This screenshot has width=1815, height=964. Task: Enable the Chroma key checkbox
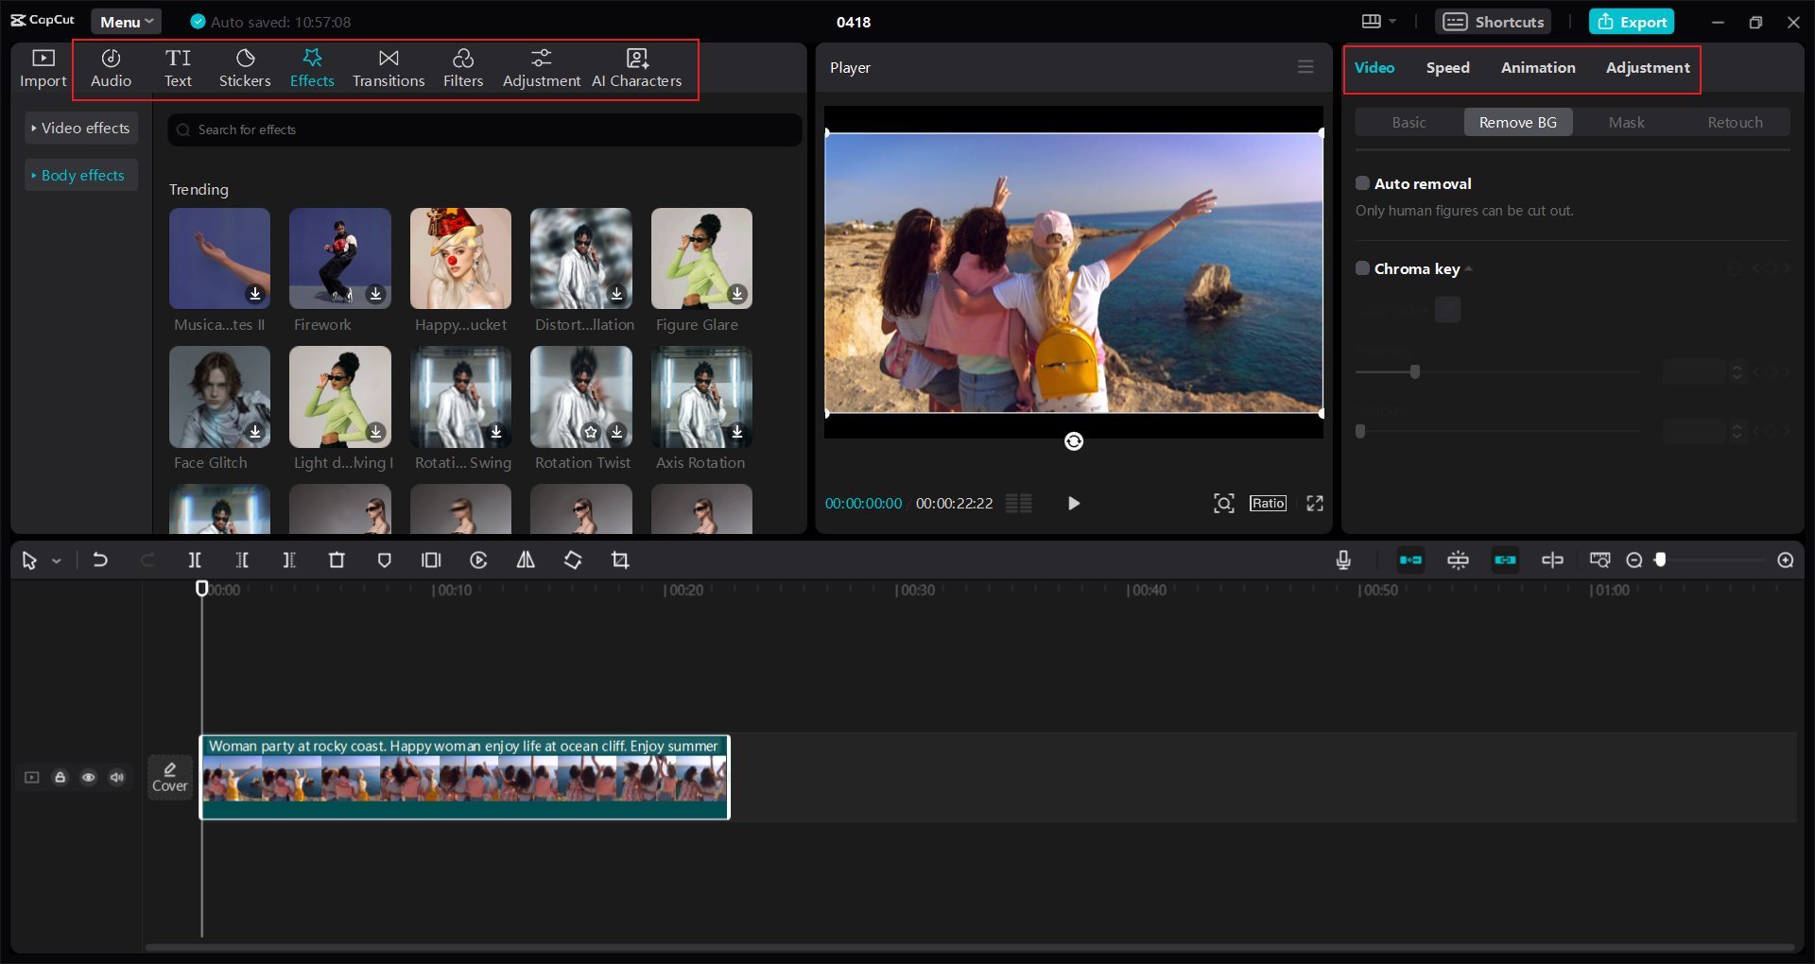[x=1362, y=268]
